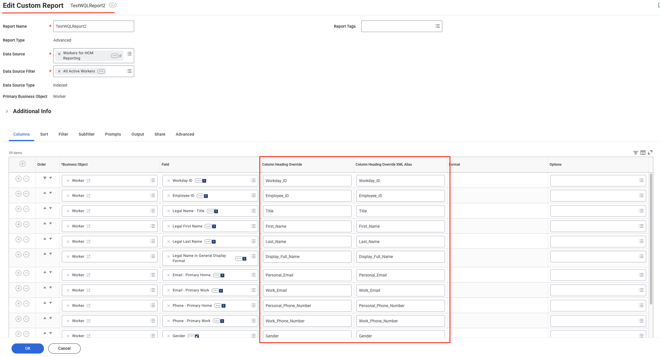Expand the columns grid to full screen

tap(650, 152)
